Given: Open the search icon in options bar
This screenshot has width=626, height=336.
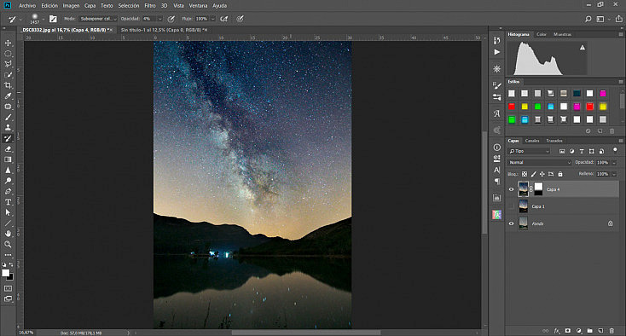Looking at the screenshot, I should [588, 19].
